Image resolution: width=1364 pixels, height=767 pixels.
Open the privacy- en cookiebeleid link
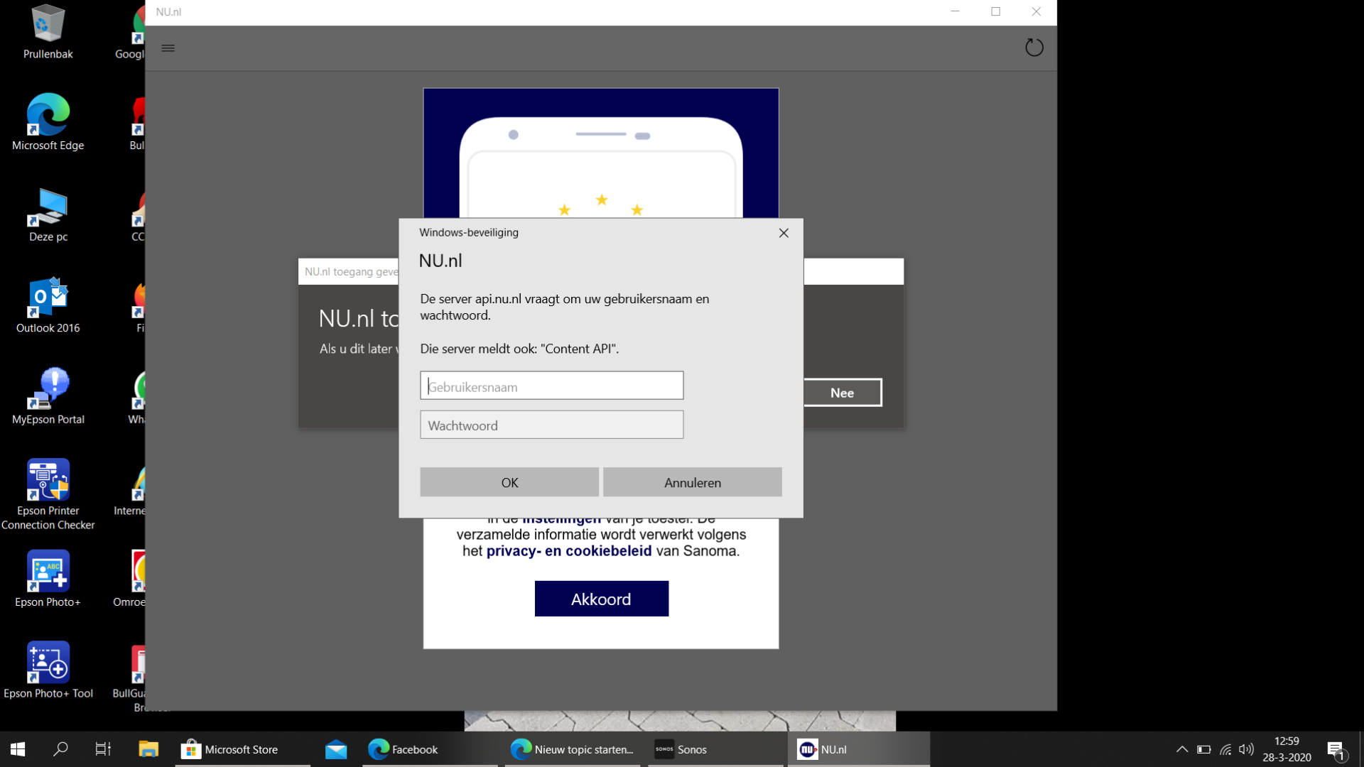click(x=568, y=551)
